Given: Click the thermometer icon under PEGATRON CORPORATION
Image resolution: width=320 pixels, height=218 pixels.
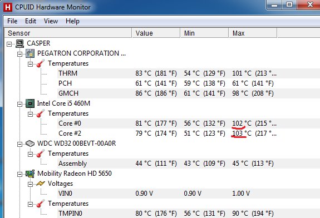Looking at the screenshot, I should (41, 63).
